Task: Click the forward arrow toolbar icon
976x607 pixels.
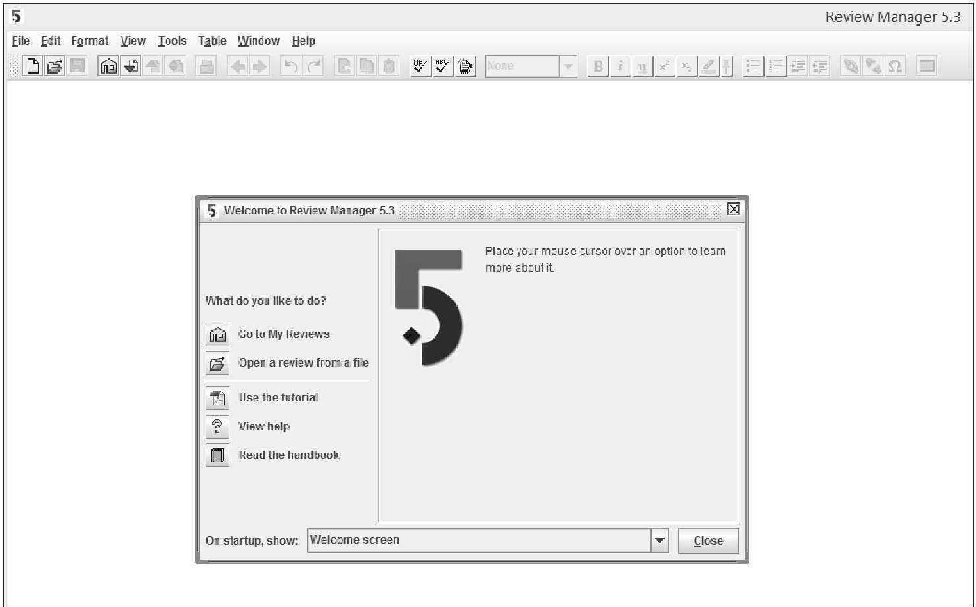Action: 260,66
